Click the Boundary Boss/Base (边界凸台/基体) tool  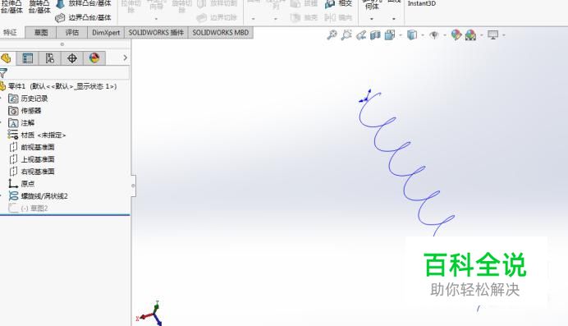pyautogui.click(x=84, y=17)
